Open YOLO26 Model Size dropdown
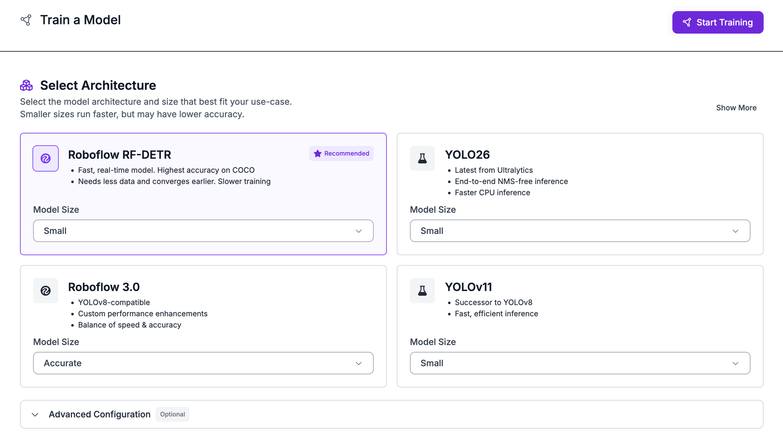Viewport: 783px width, 441px height. pos(580,231)
